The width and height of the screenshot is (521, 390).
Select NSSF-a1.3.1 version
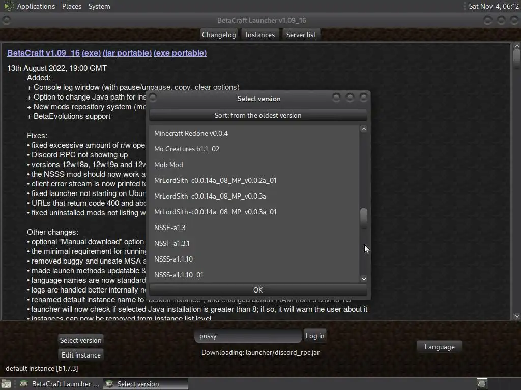[254, 243]
